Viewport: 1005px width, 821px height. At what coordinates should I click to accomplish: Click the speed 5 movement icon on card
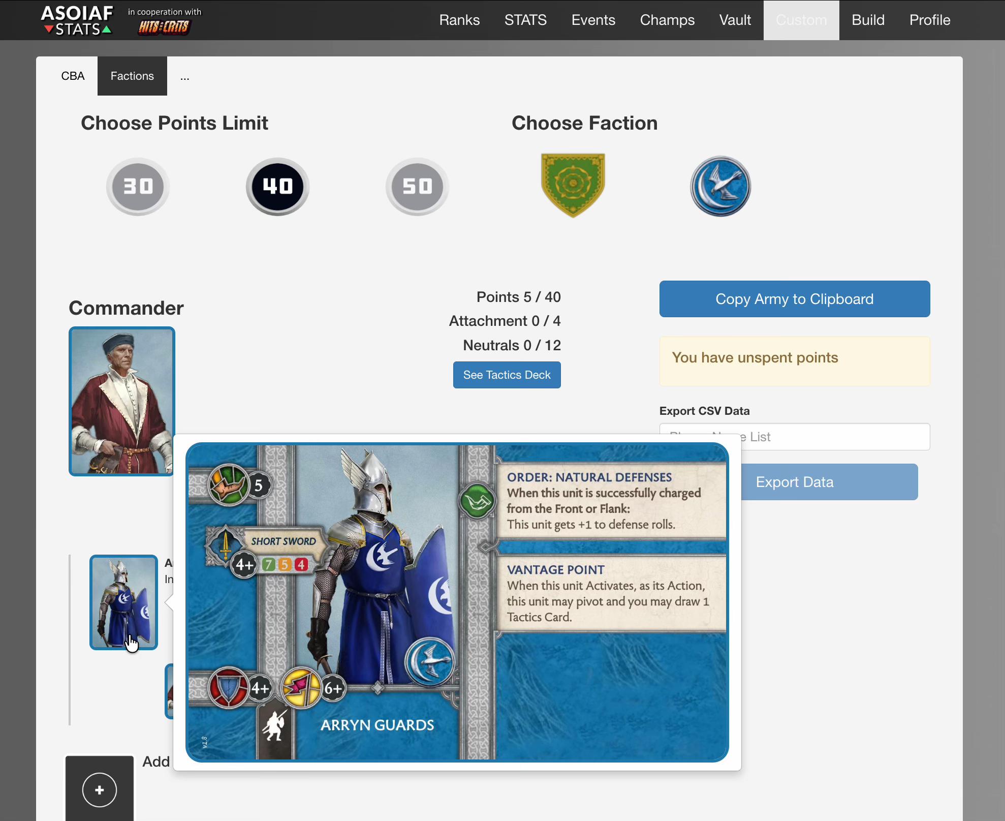(229, 484)
